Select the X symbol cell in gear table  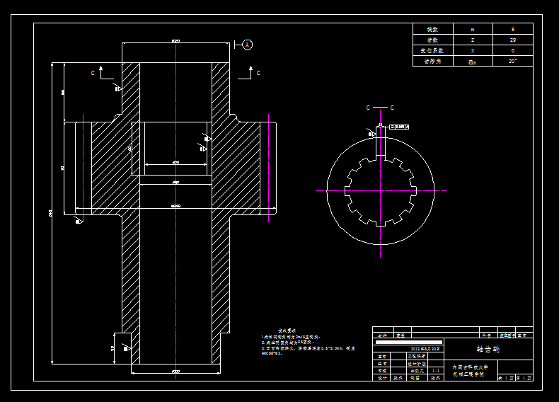point(473,51)
